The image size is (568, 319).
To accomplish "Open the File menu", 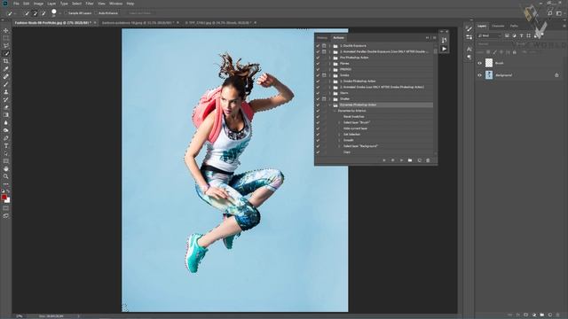I will click(16, 4).
